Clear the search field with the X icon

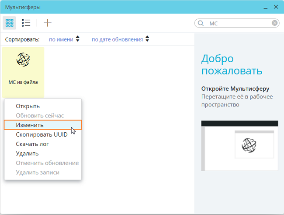pyautogui.click(x=274, y=23)
